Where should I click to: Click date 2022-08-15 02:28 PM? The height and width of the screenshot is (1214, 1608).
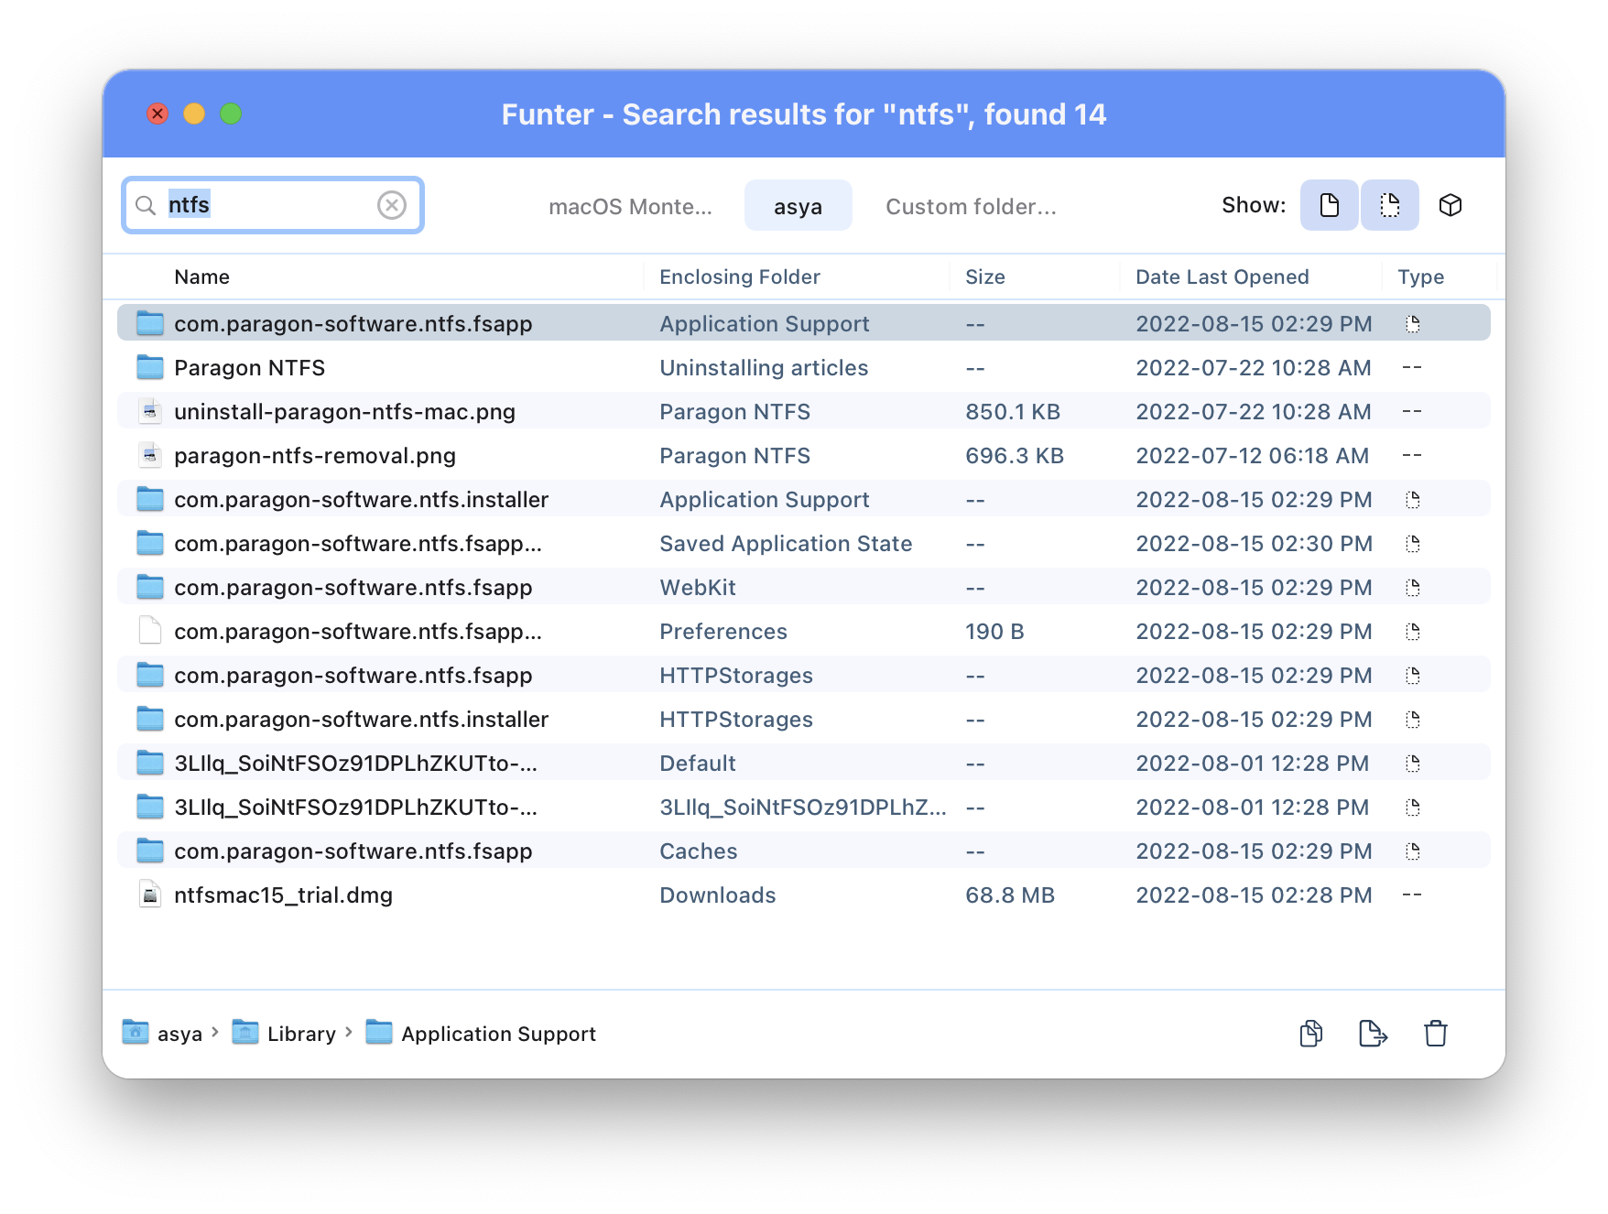1255,895
